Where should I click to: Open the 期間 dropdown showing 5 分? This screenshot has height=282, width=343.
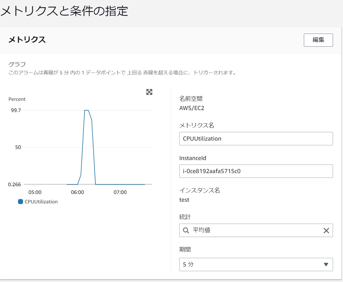256,264
